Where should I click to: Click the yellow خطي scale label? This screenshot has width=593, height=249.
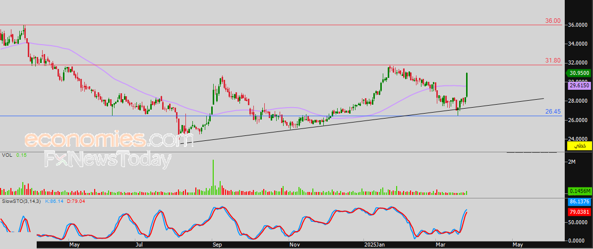(x=580, y=146)
